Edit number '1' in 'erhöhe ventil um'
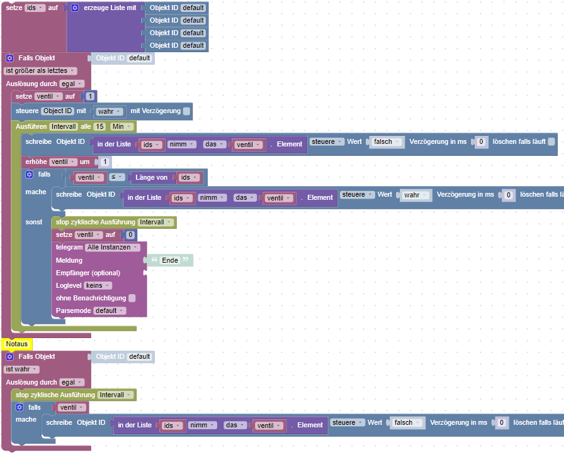Screen dimensions: 564x455 coord(105,162)
